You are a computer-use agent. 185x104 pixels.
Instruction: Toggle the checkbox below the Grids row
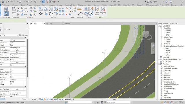(11, 65)
